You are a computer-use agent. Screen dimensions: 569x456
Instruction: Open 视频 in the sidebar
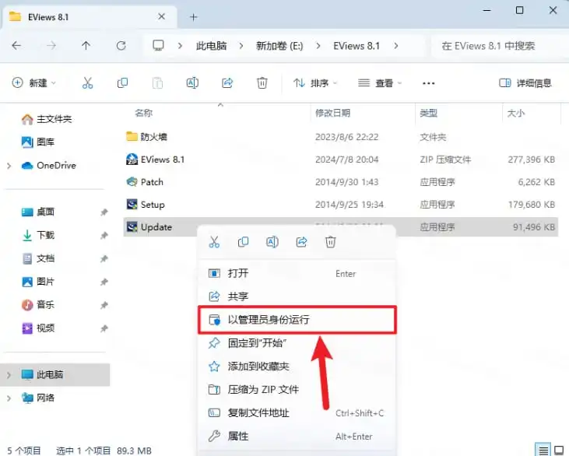(37, 328)
